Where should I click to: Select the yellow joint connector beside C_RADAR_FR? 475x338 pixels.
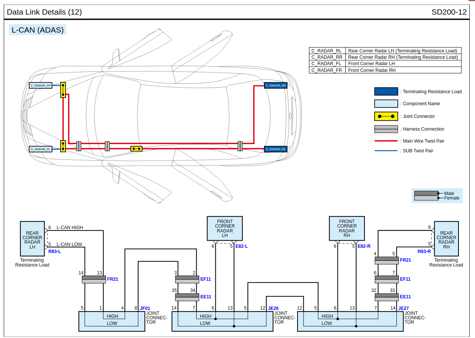63,90
